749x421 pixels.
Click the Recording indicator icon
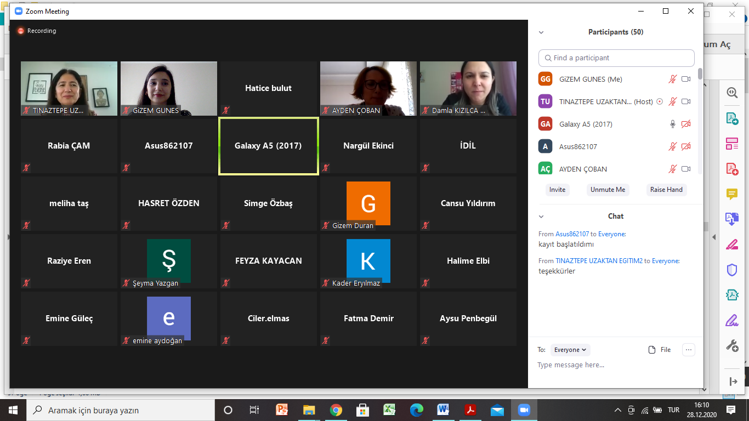tap(21, 31)
